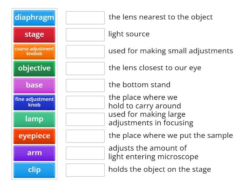Click the box next to 'the bottom stand'

(x=85, y=85)
